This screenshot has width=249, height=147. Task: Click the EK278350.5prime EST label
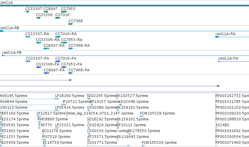point(144,131)
